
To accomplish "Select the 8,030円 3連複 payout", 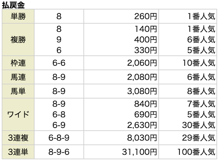I will coord(142,138).
